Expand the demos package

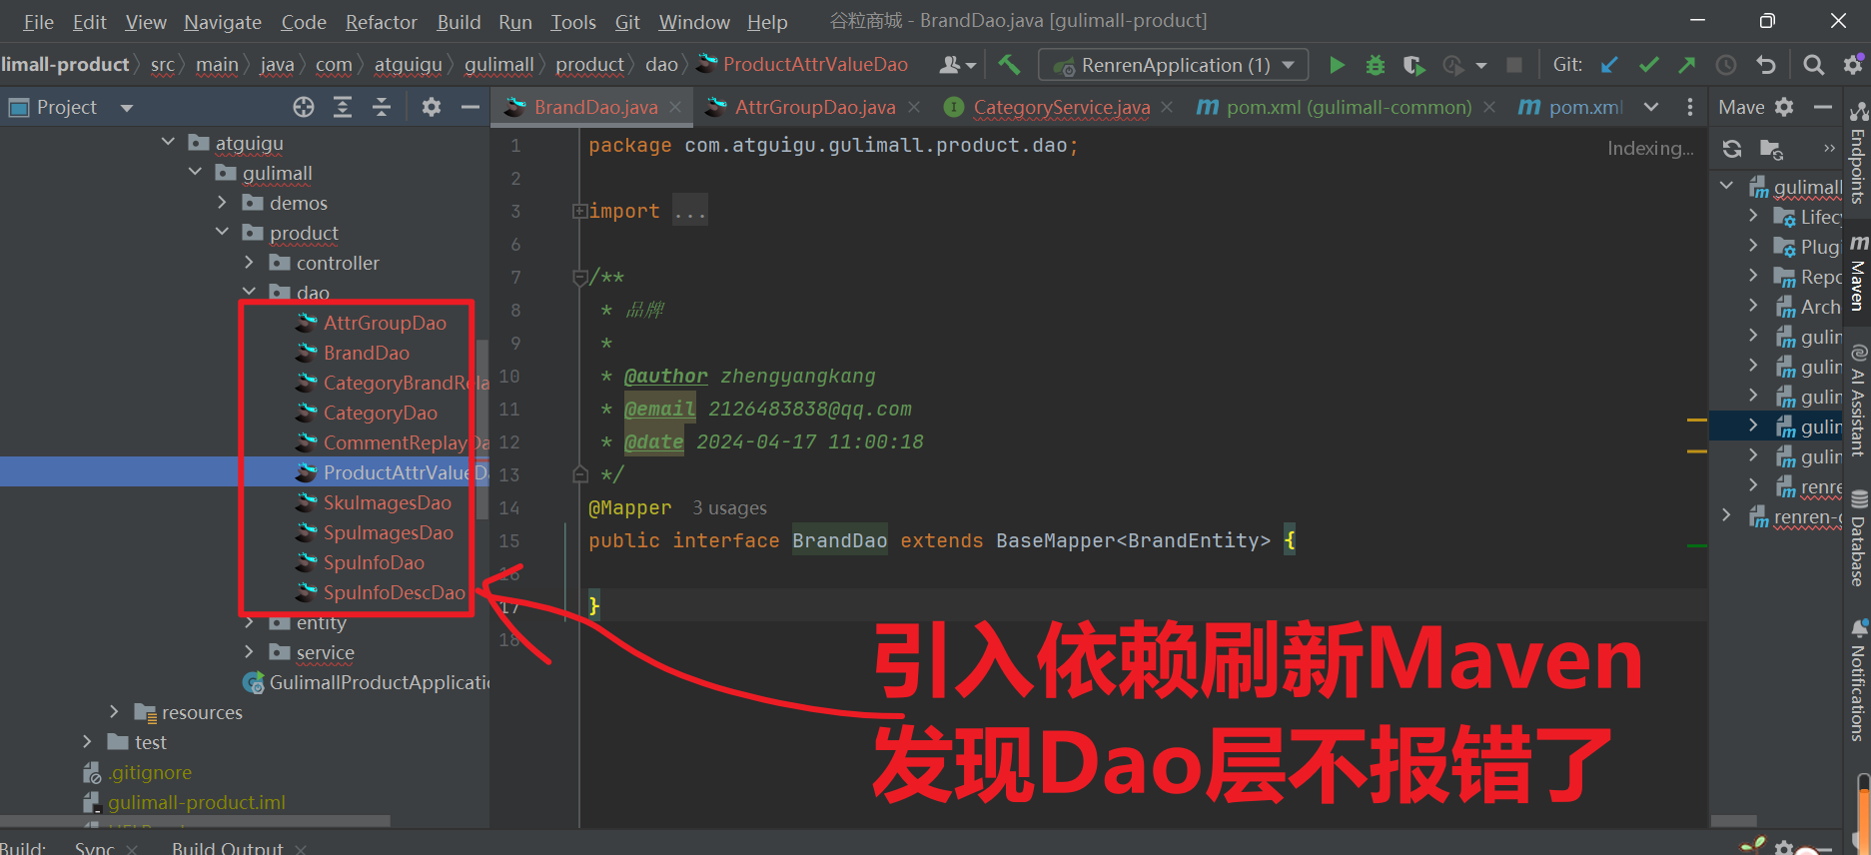tap(222, 203)
